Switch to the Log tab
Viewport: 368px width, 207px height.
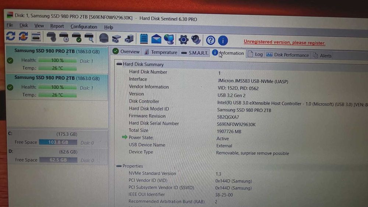[255, 54]
